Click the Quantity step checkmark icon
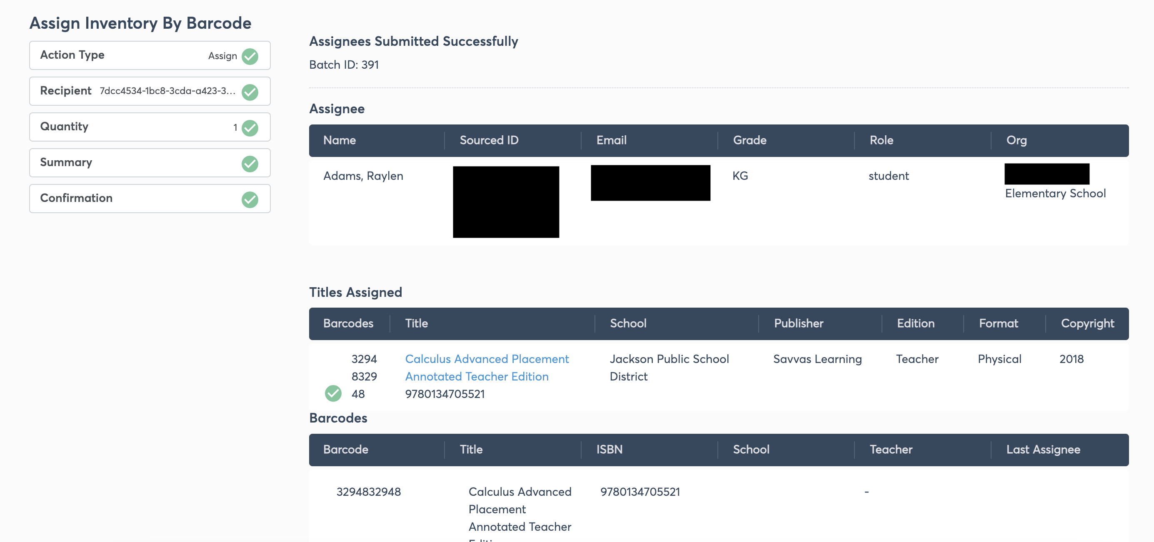The image size is (1154, 542). [250, 127]
